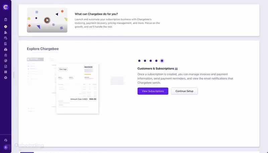Open Subscriptions via the calendar-clock icon
Screen dimensions: 268x153
click(6, 38)
